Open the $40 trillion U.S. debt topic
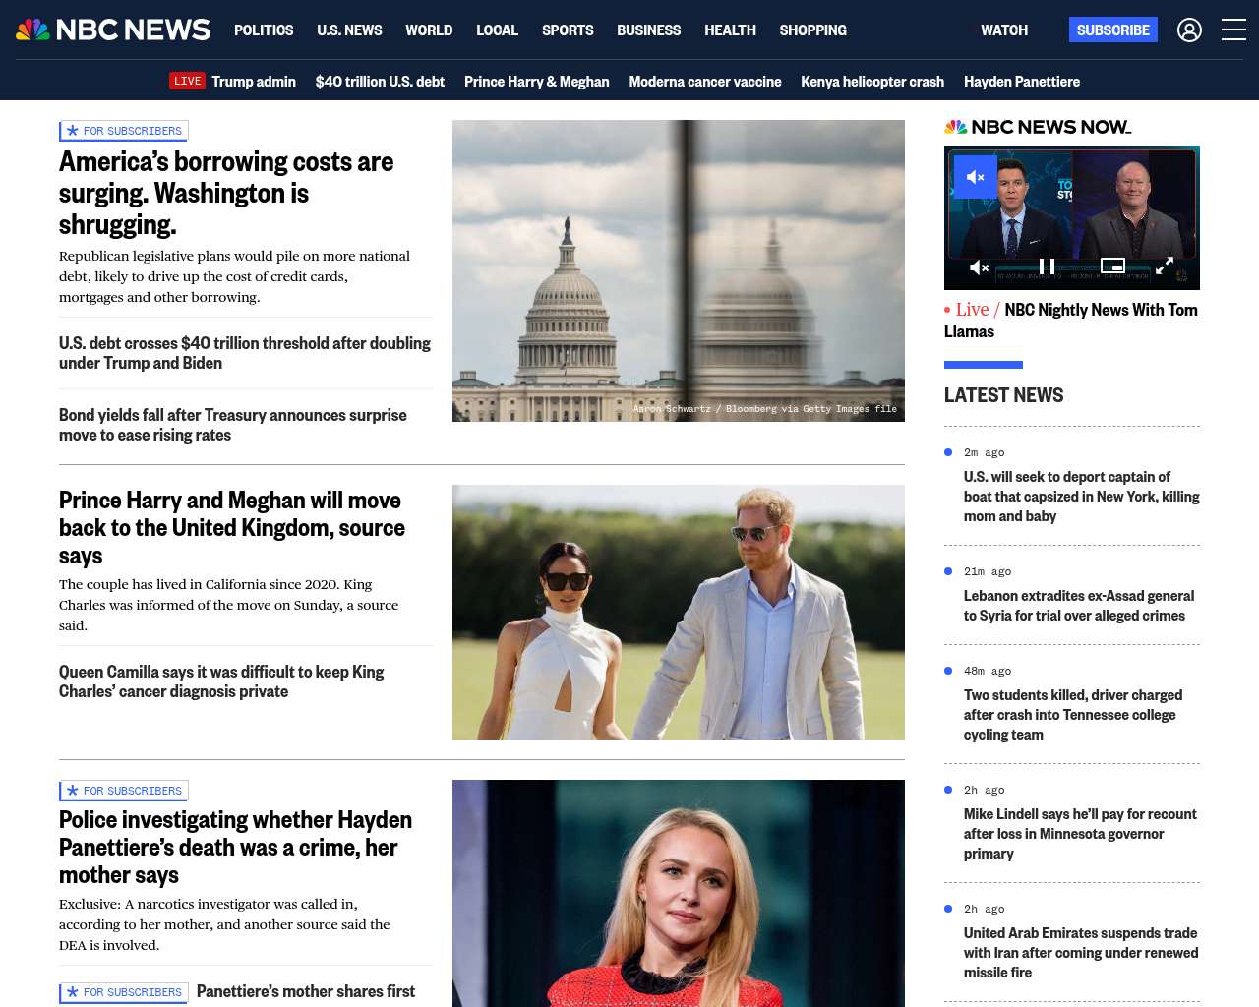Screen dimensions: 1259x1007 380,82
